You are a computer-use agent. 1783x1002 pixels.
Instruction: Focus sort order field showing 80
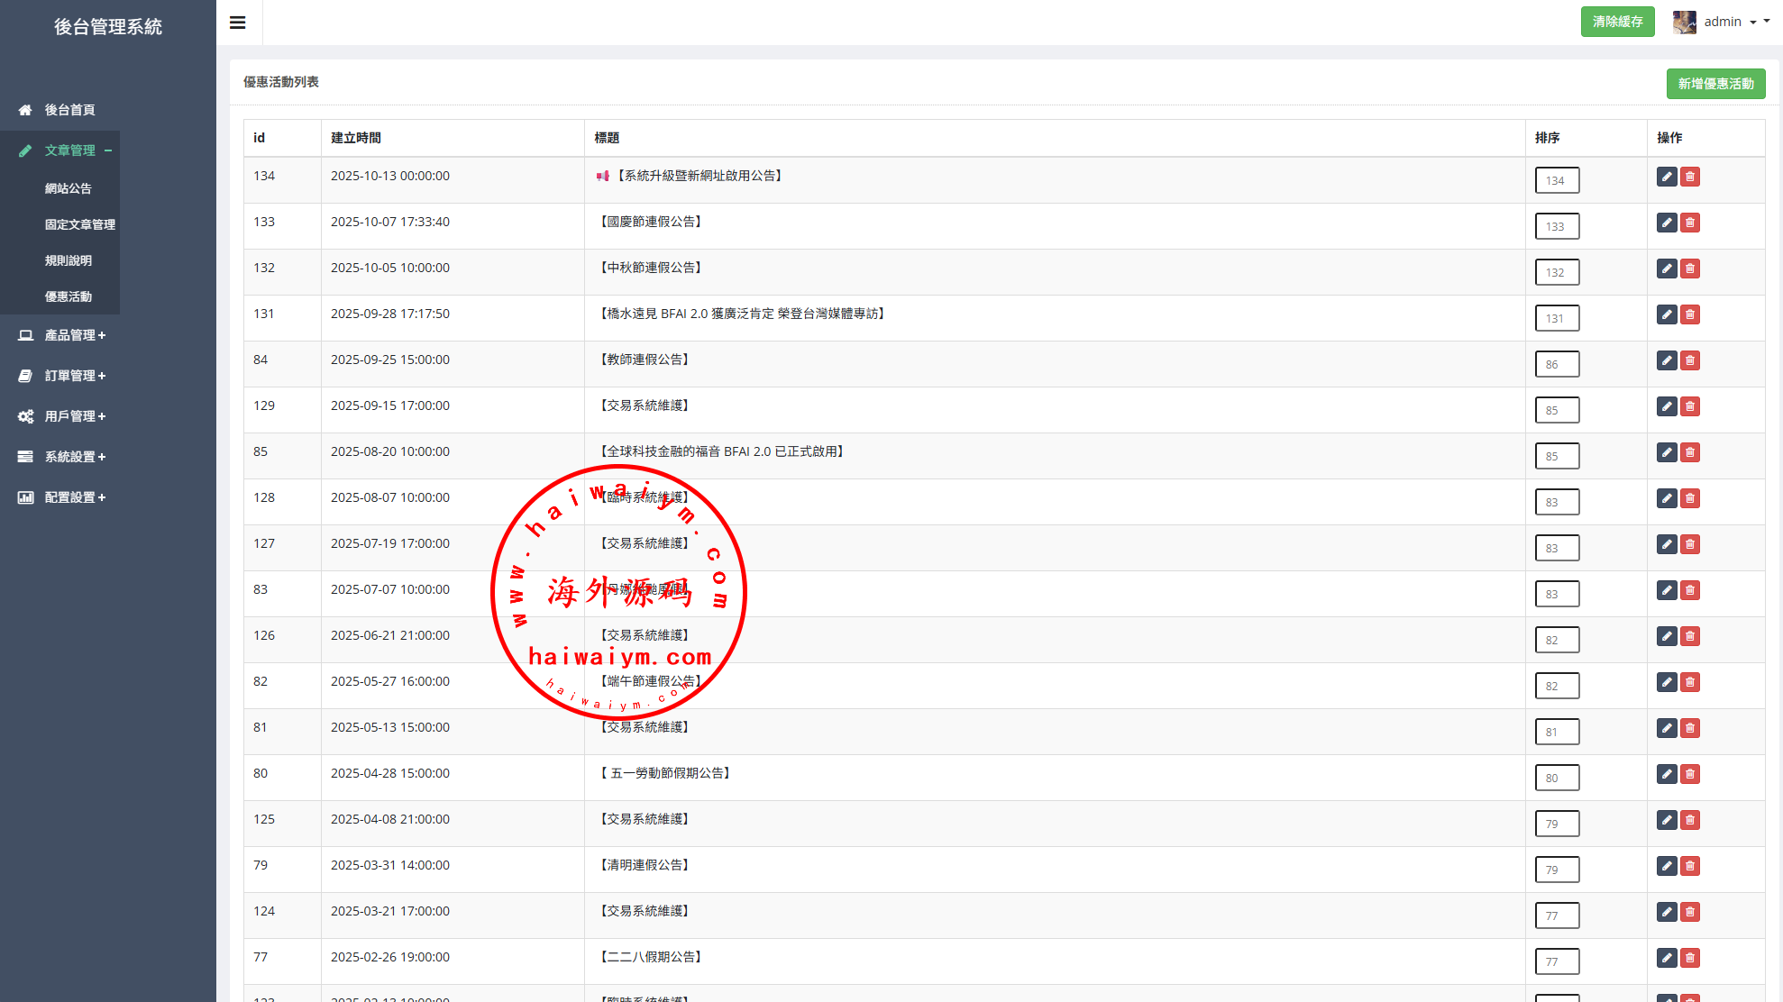pos(1557,778)
